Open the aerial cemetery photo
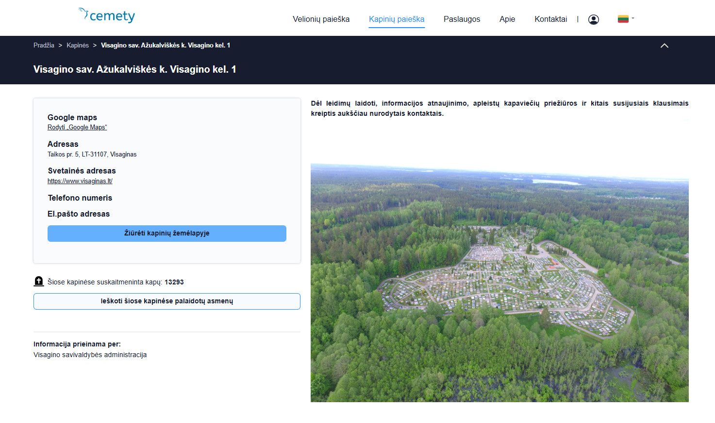Image resolution: width=715 pixels, height=423 pixels. click(x=499, y=282)
